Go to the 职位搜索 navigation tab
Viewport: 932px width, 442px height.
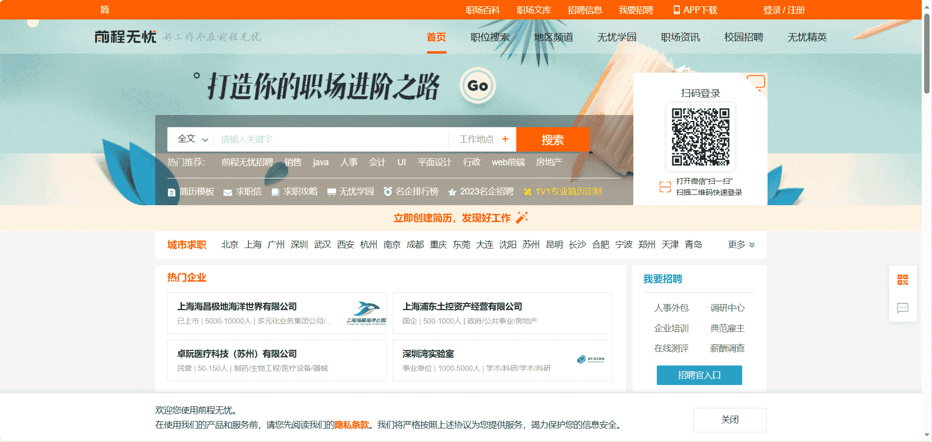(490, 38)
